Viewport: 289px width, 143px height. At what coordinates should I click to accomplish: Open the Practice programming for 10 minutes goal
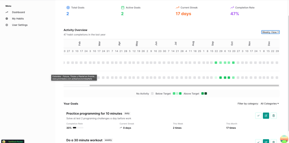point(94,114)
